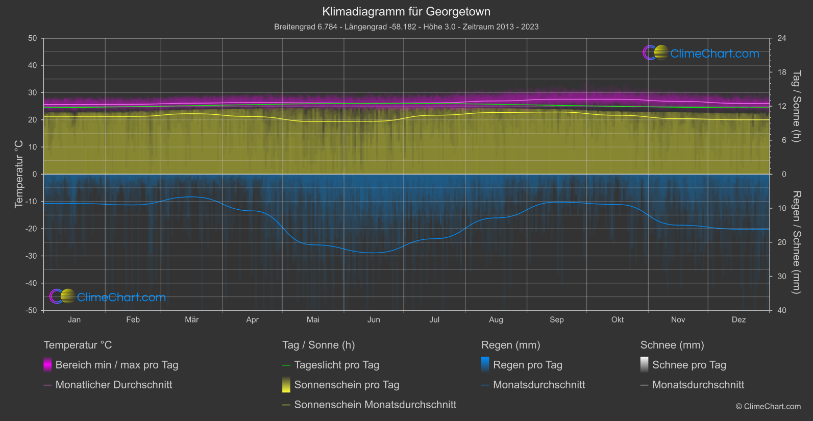Open the ClimeChart.com link bottom left
The width and height of the screenshot is (813, 421).
click(x=121, y=297)
